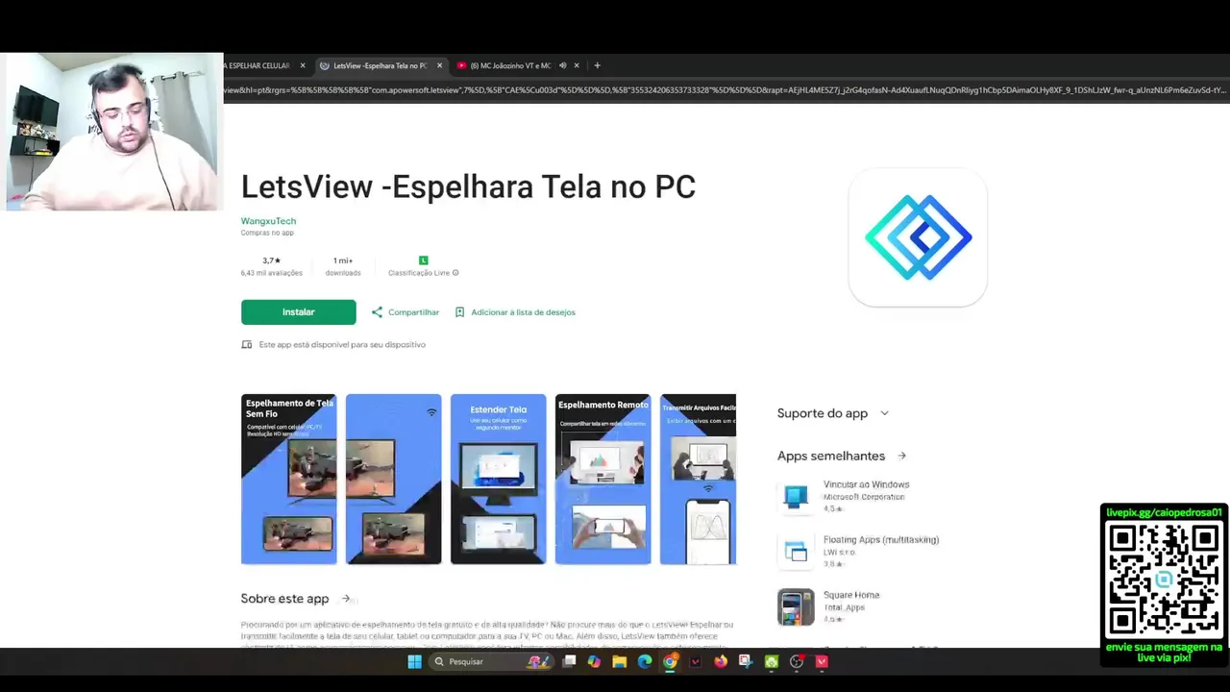Open the Estender Tela screenshot
The height and width of the screenshot is (692, 1230).
(x=498, y=479)
